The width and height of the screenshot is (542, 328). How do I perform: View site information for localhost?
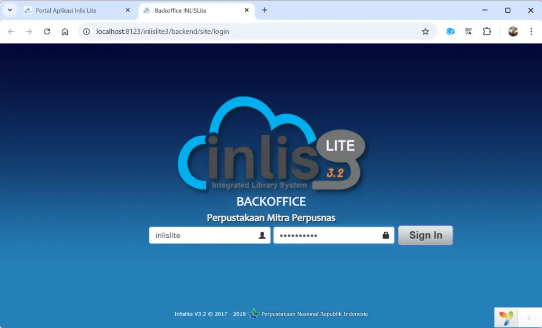86,31
